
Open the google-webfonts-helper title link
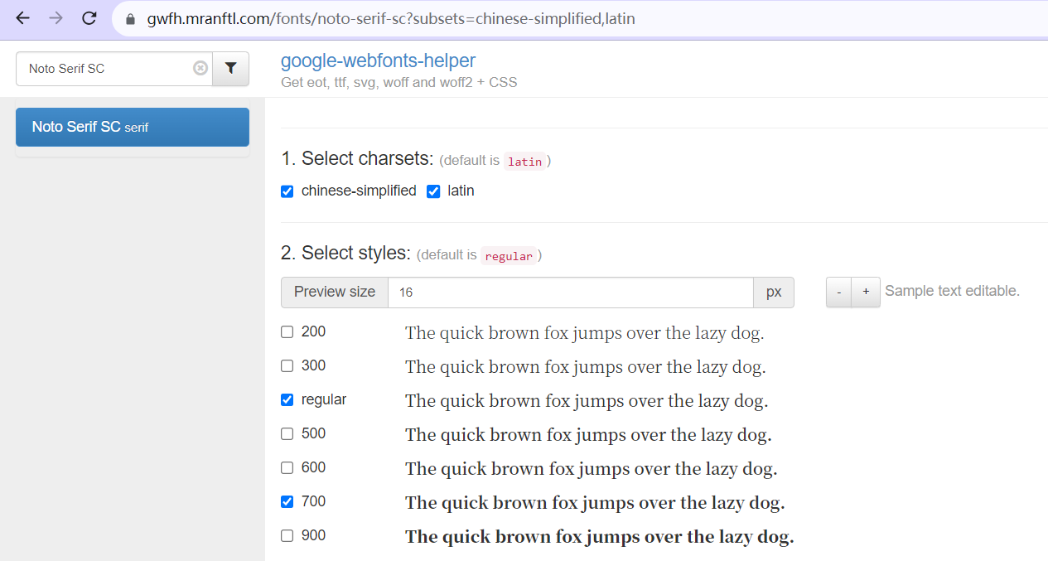(378, 60)
